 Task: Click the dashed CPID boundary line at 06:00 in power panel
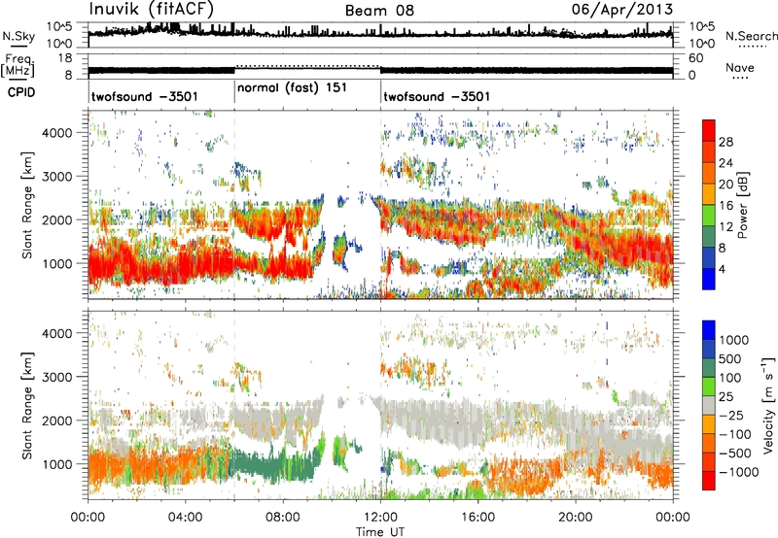coord(234,205)
